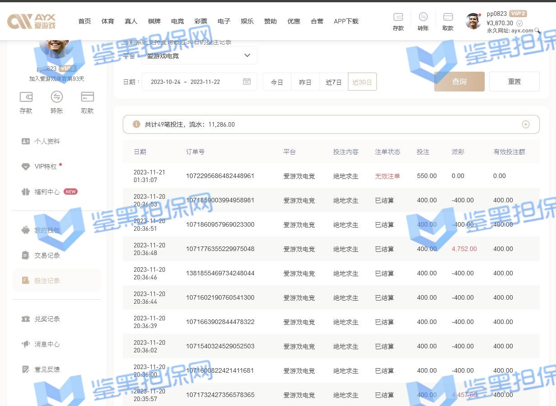Click the 查询 search button
Image resolution: width=556 pixels, height=406 pixels.
click(459, 82)
